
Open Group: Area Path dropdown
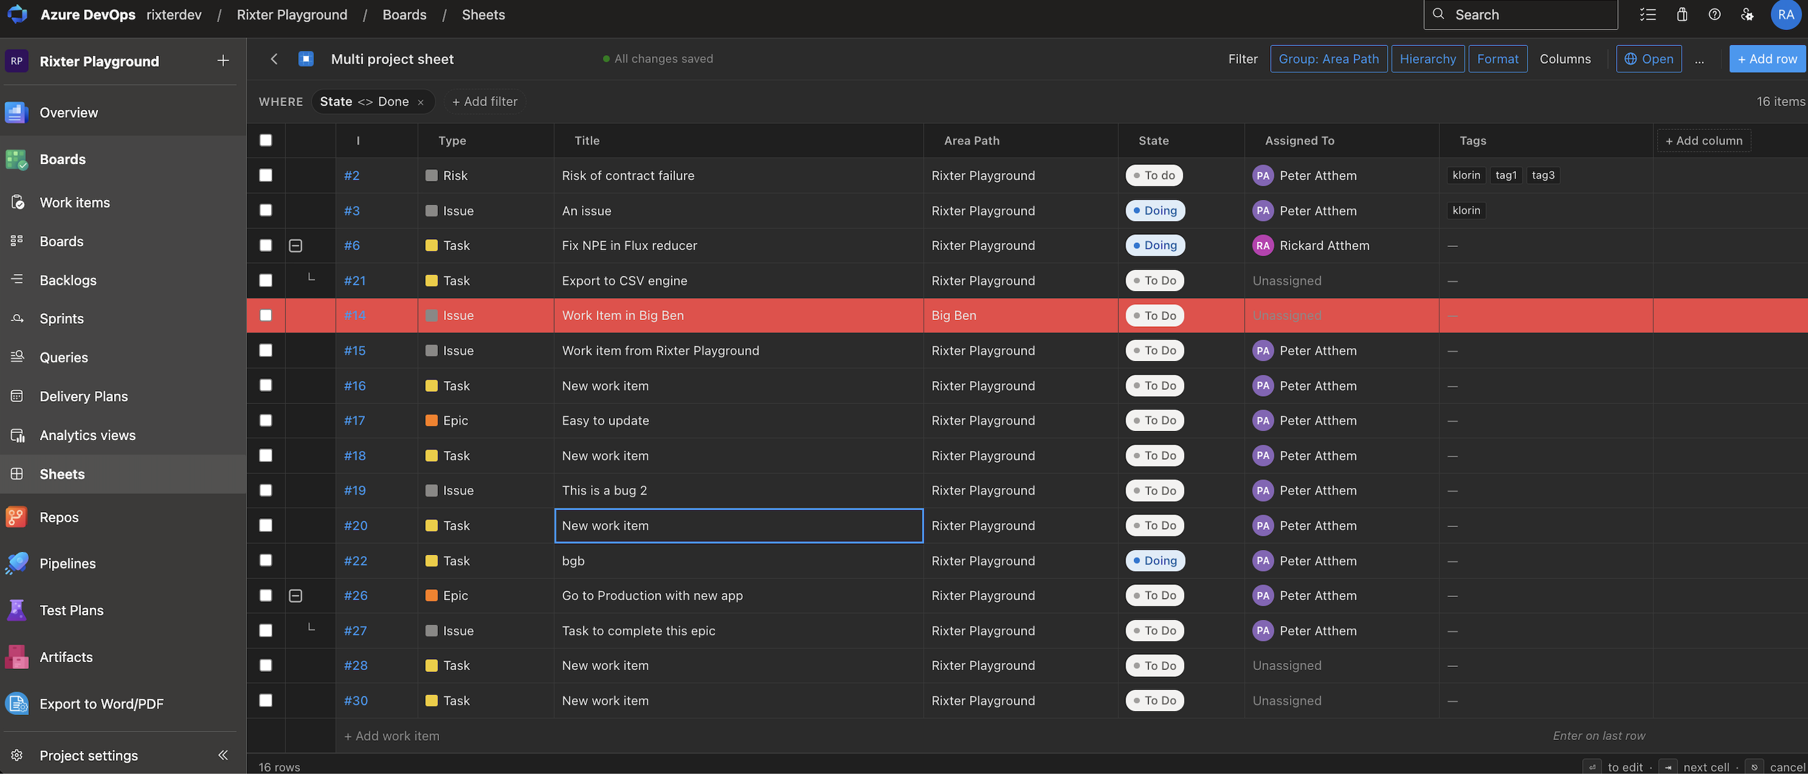pyautogui.click(x=1328, y=59)
